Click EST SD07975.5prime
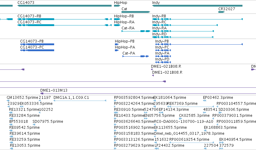 (48, 122)
